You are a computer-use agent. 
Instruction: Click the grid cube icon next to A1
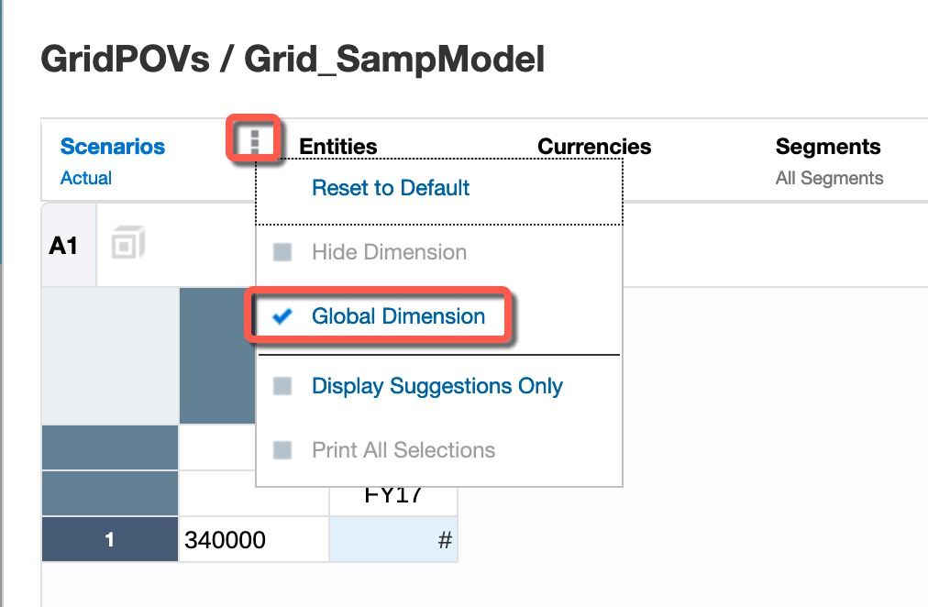tap(128, 246)
